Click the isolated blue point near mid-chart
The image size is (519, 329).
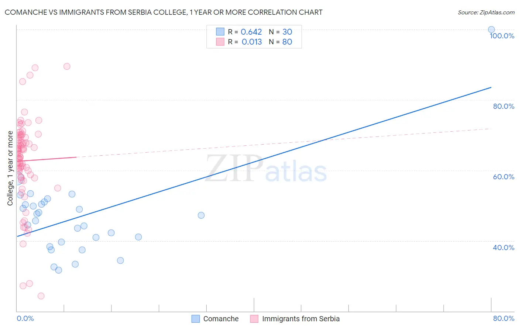(201, 215)
